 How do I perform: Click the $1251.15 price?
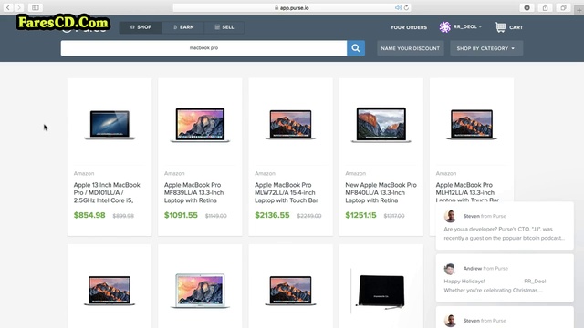pos(360,215)
